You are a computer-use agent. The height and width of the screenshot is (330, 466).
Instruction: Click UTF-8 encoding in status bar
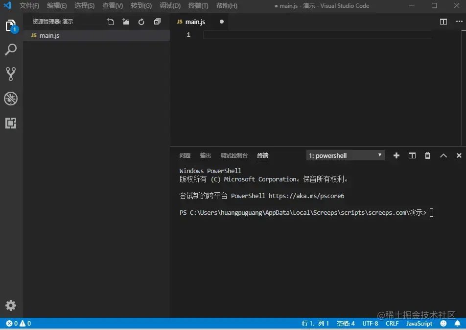coord(370,324)
